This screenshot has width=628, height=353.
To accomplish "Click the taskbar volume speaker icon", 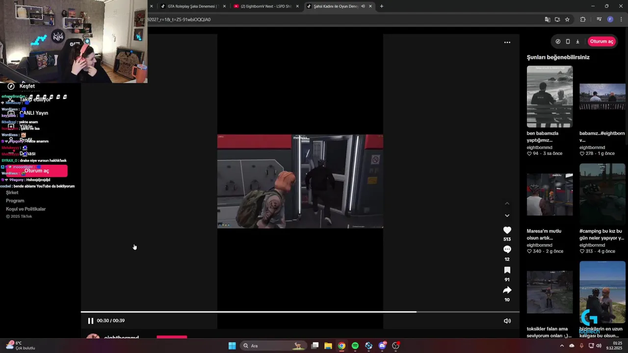I will [599, 346].
